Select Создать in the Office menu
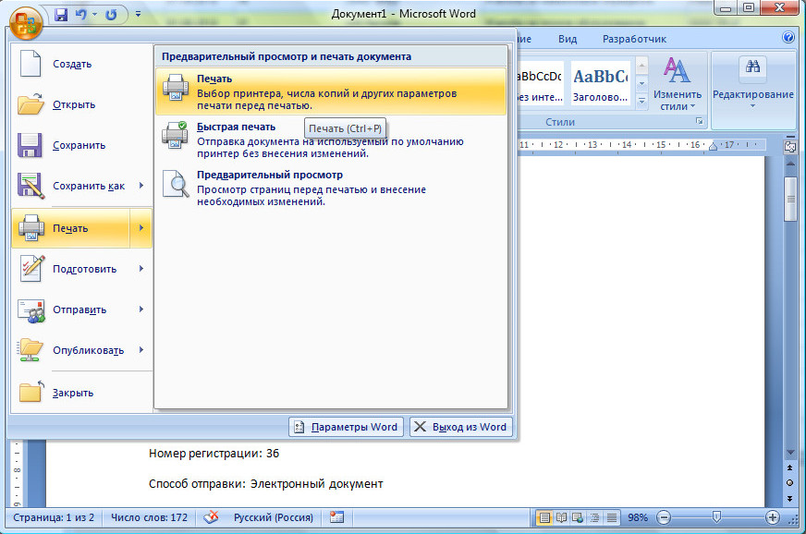806x534 pixels. (x=81, y=64)
